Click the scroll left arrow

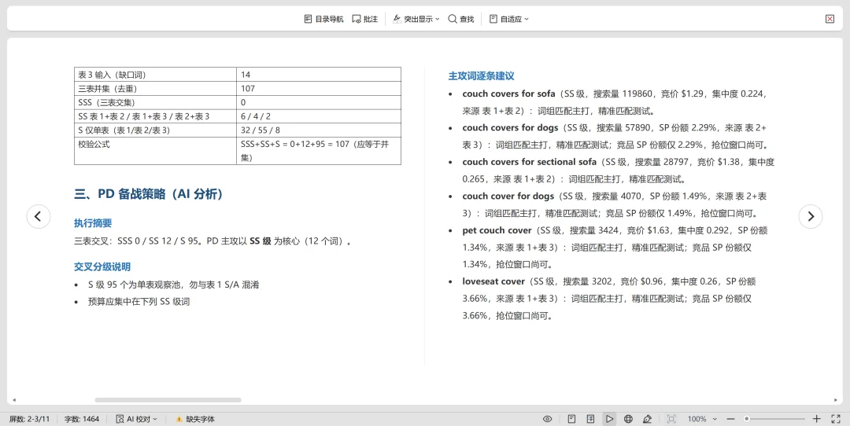tap(13, 400)
